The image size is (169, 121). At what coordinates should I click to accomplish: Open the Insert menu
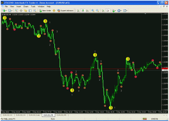pos(19,6)
